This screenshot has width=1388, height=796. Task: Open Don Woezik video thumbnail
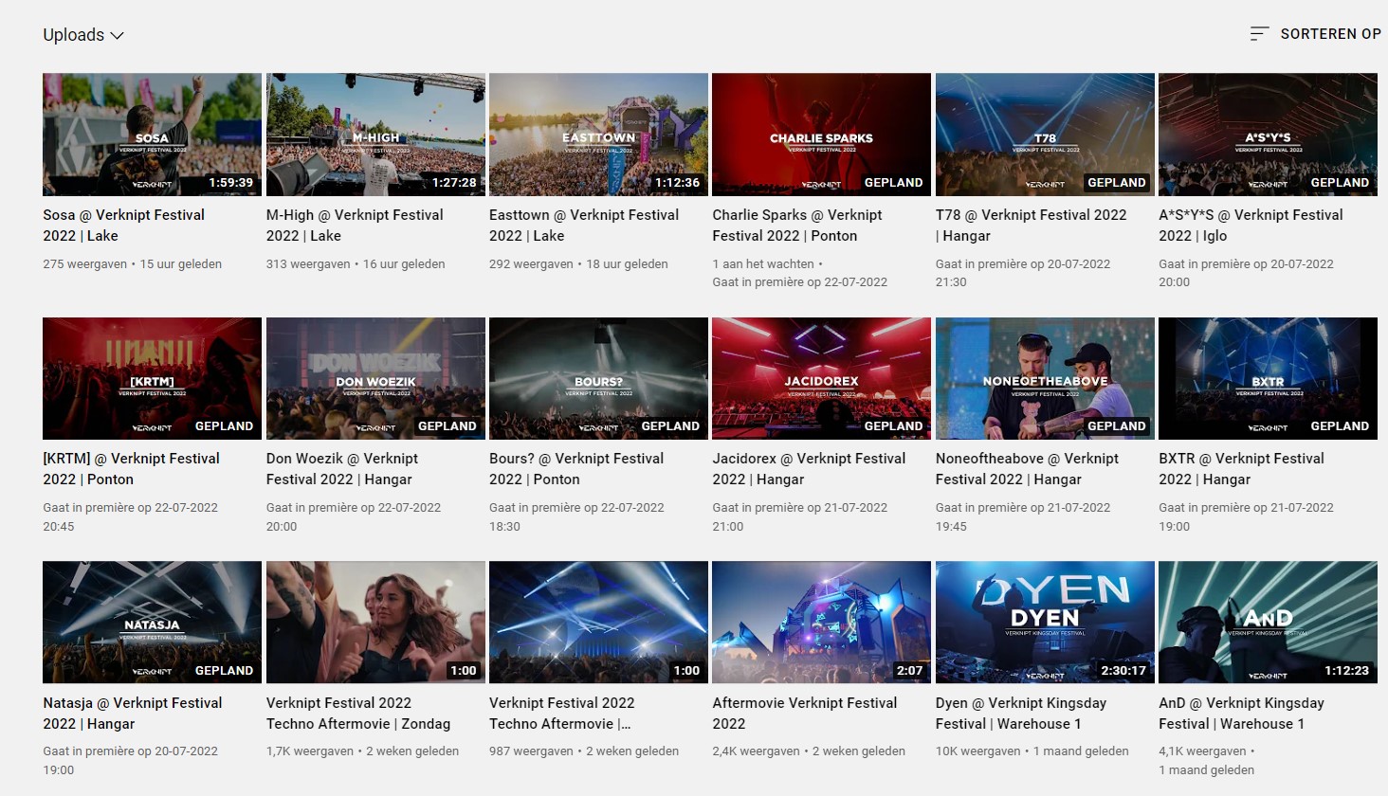[x=375, y=378]
